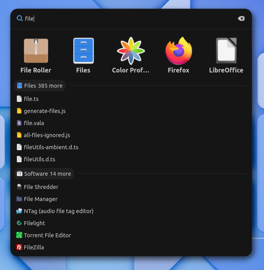Select the Filelight software result

[131, 223]
